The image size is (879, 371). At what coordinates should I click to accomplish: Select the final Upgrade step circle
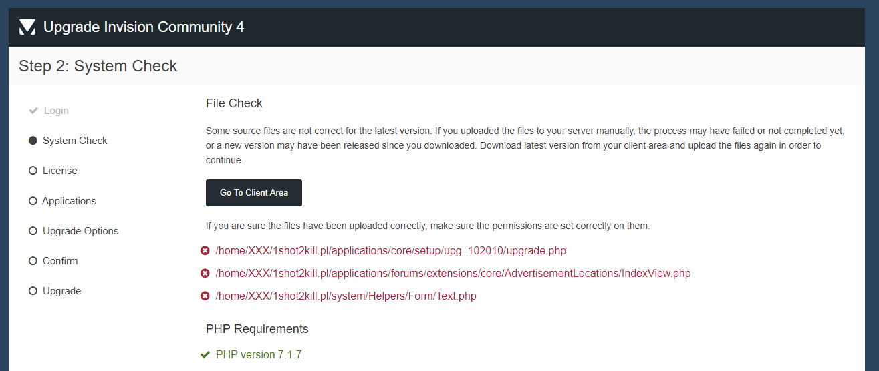click(33, 291)
